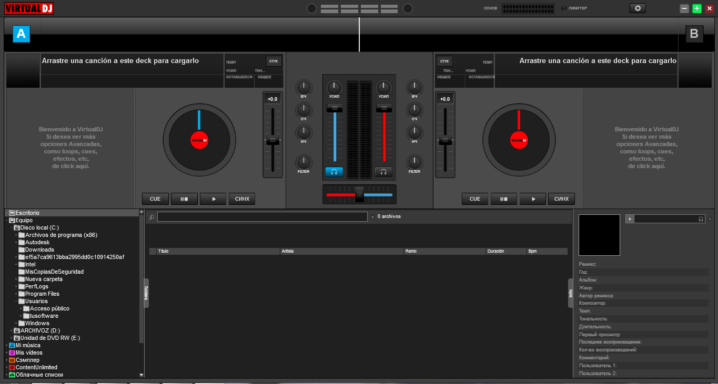Click the right channel volume fader
This screenshot has width=718, height=384.
384,108
